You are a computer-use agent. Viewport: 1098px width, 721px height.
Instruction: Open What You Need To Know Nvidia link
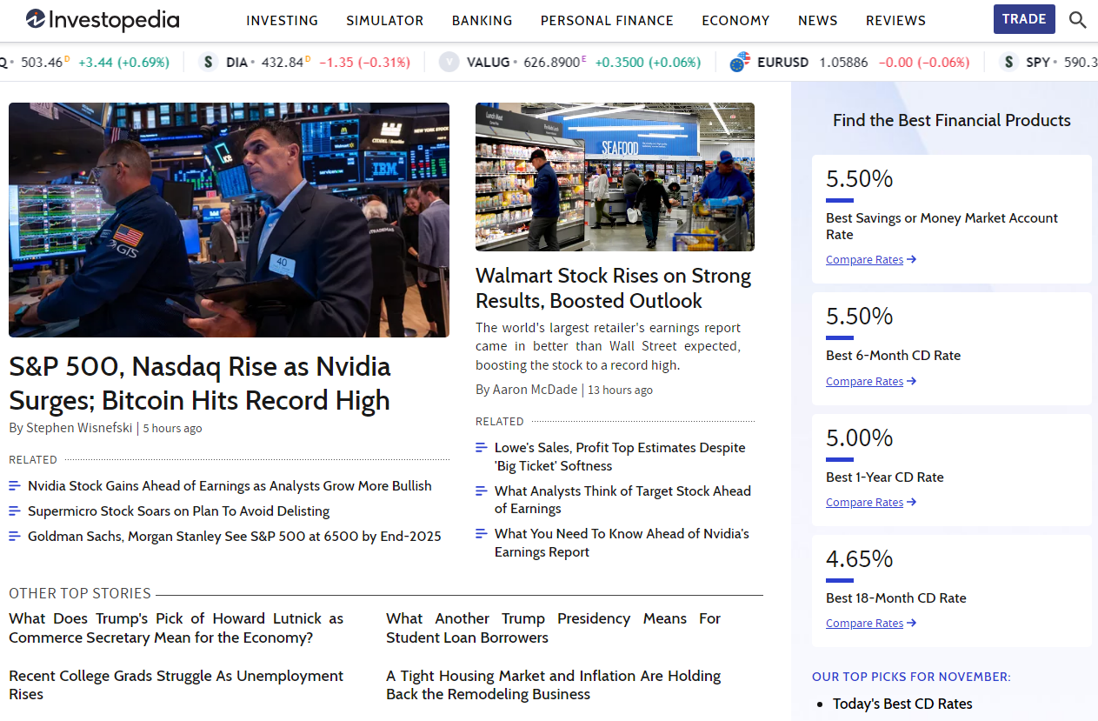tap(622, 543)
